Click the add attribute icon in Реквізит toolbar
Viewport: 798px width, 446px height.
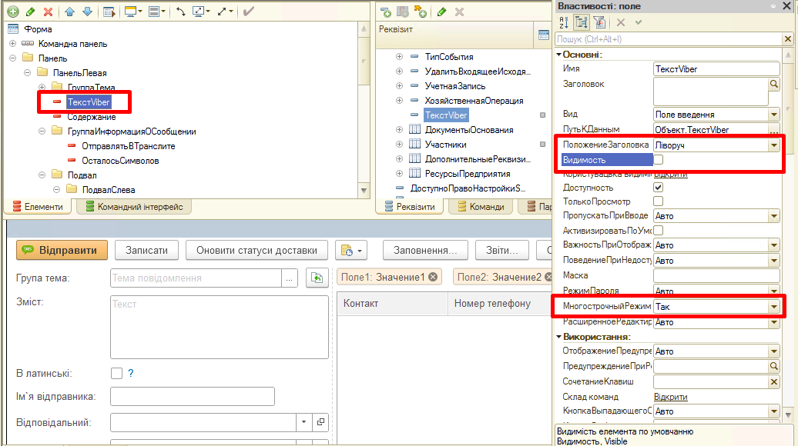(x=386, y=12)
